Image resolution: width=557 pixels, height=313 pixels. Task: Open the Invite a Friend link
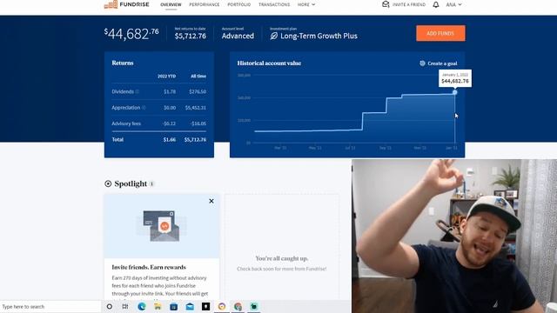click(409, 4)
